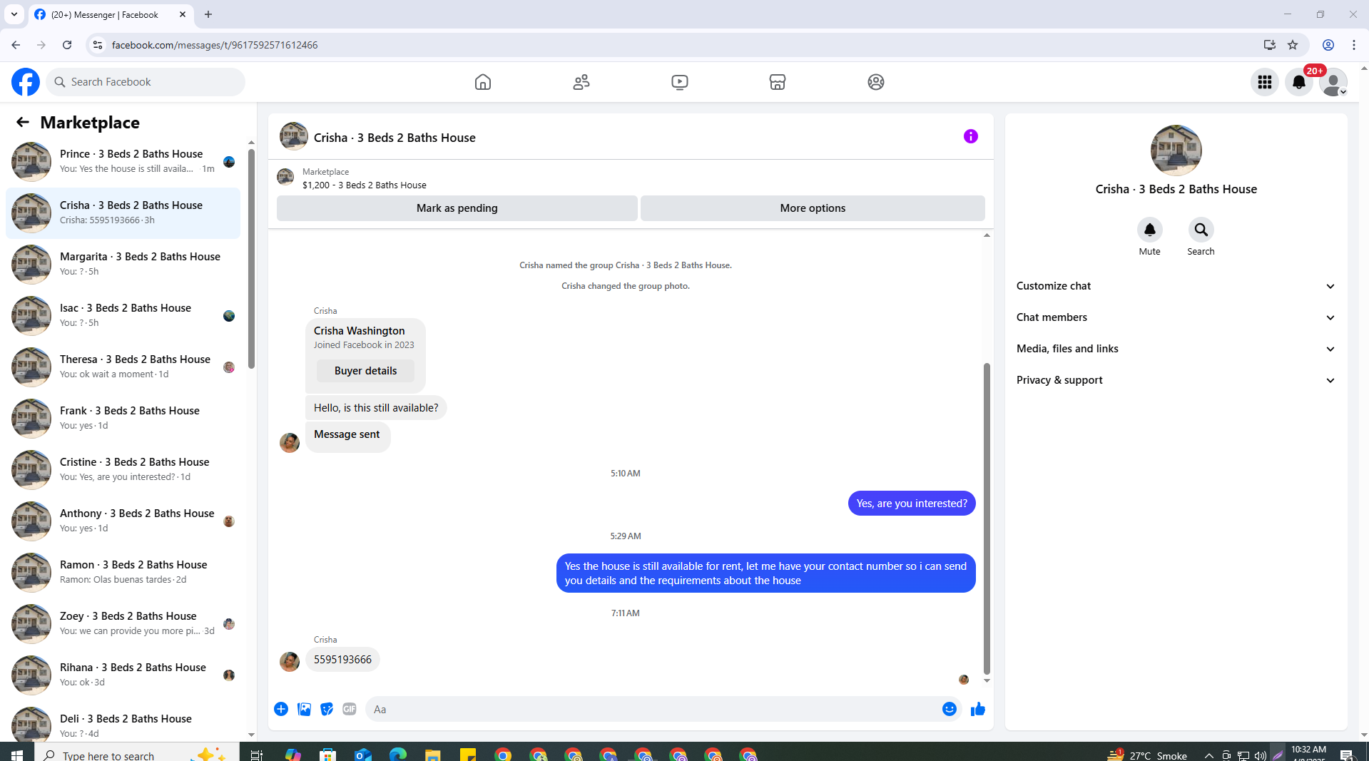Click More options button
The height and width of the screenshot is (761, 1369).
(x=813, y=208)
